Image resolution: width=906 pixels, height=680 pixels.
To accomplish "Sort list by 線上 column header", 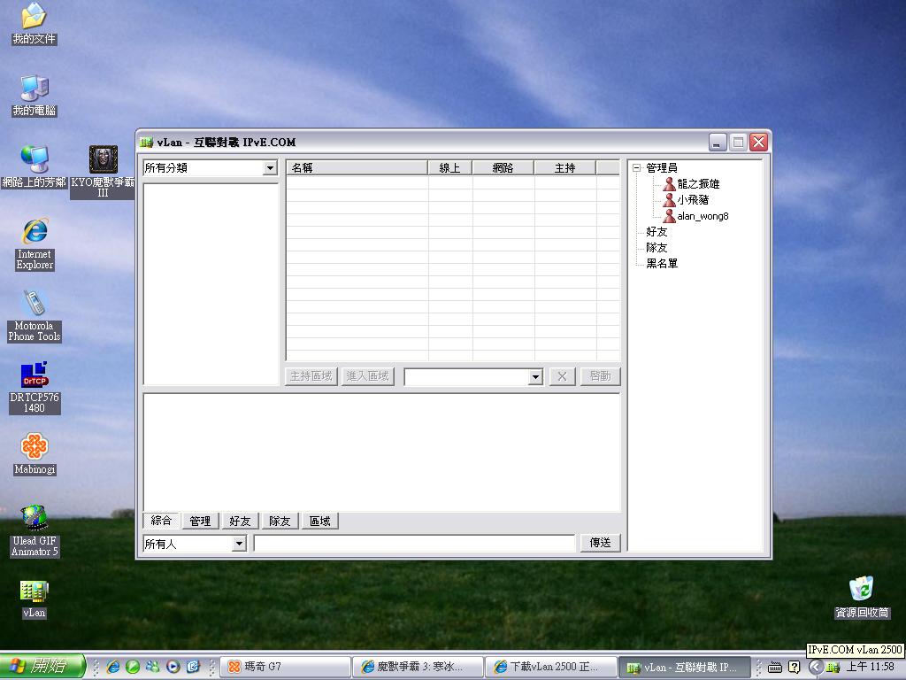I will click(449, 167).
